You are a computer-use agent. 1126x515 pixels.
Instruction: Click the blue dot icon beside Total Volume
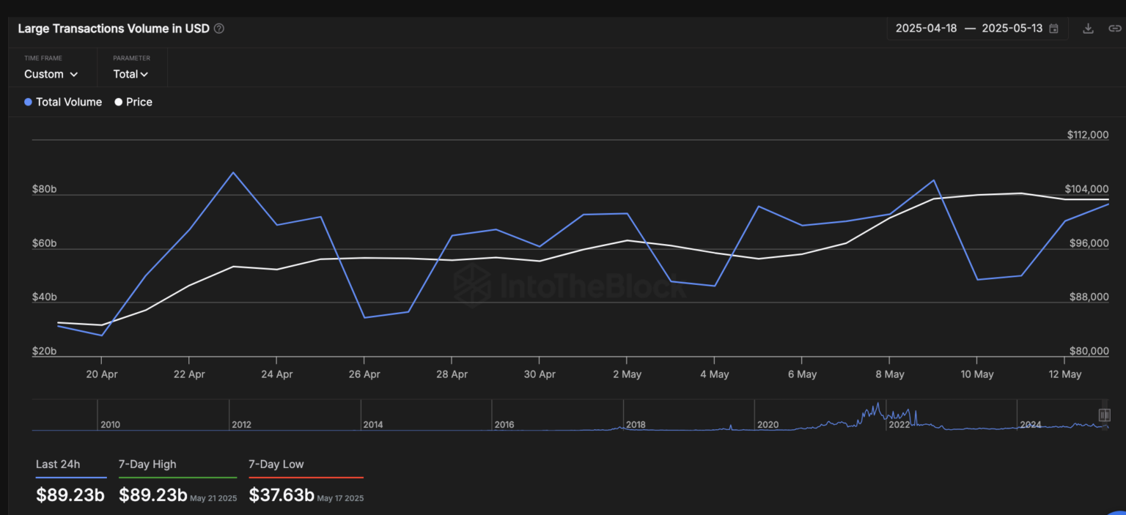click(x=26, y=102)
